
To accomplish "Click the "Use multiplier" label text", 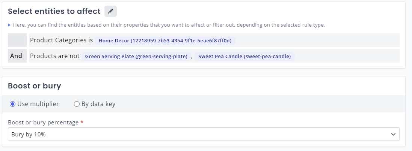I will tap(38, 104).
